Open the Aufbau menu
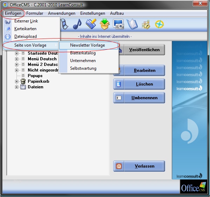 tap(117, 13)
